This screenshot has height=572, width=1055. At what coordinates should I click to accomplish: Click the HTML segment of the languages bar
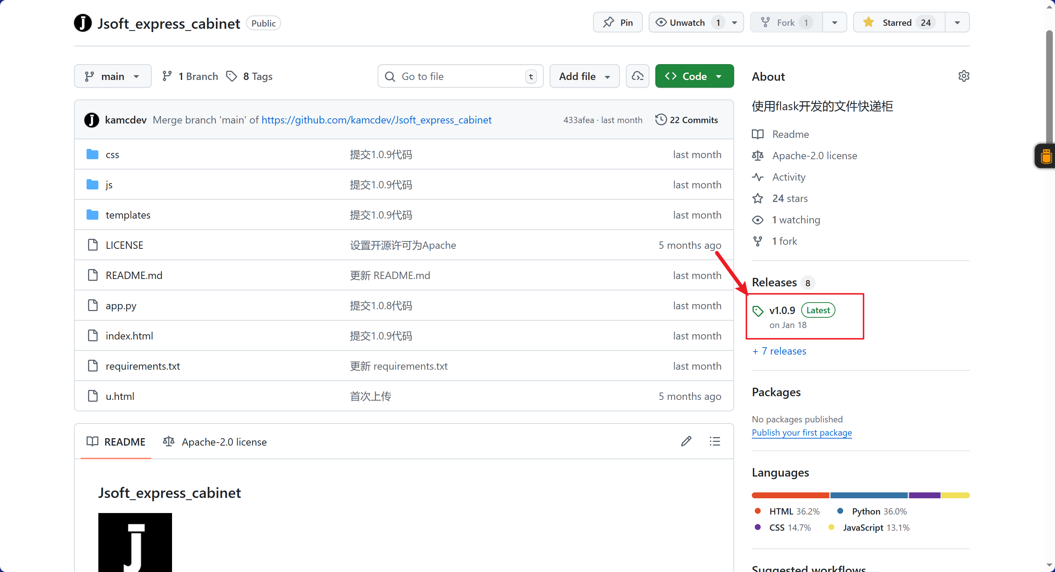click(x=791, y=495)
